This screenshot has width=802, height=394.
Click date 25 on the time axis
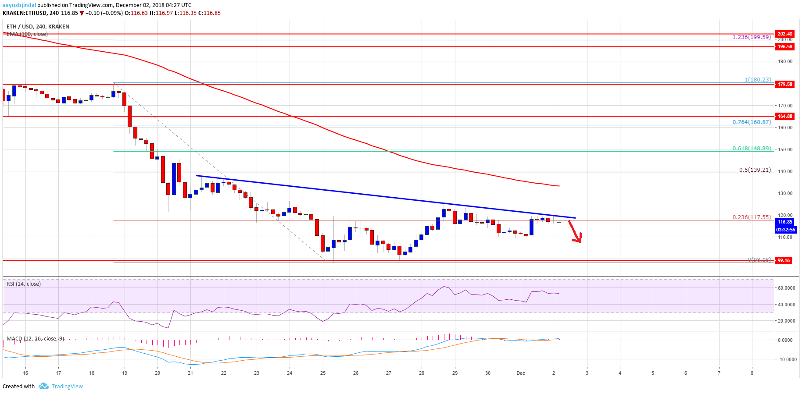point(323,373)
